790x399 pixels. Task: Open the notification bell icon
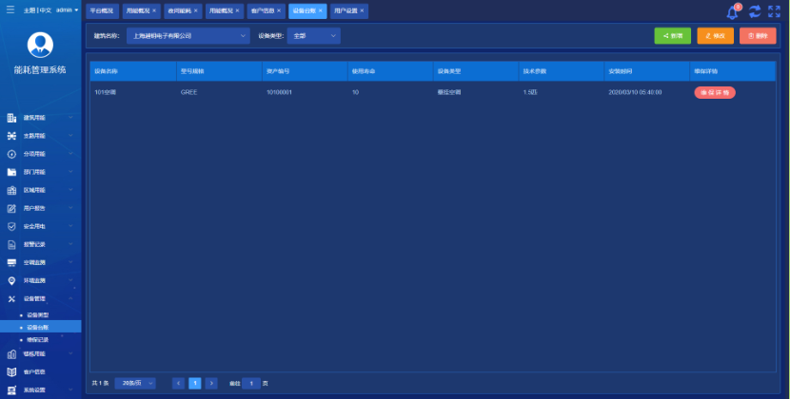pyautogui.click(x=732, y=12)
